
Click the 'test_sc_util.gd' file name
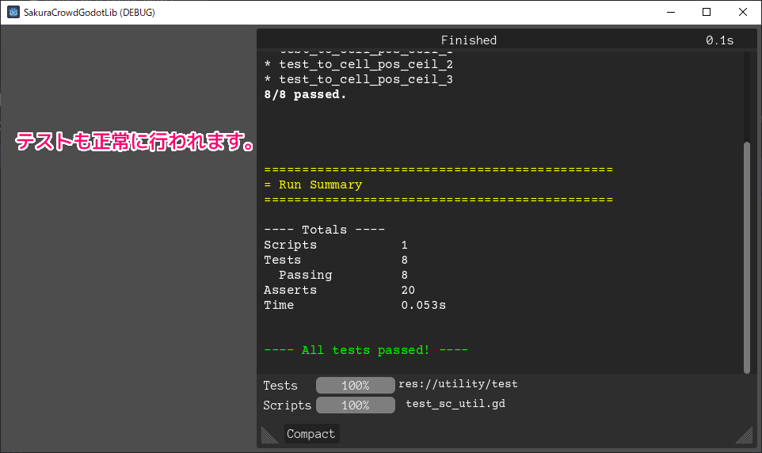pos(455,404)
